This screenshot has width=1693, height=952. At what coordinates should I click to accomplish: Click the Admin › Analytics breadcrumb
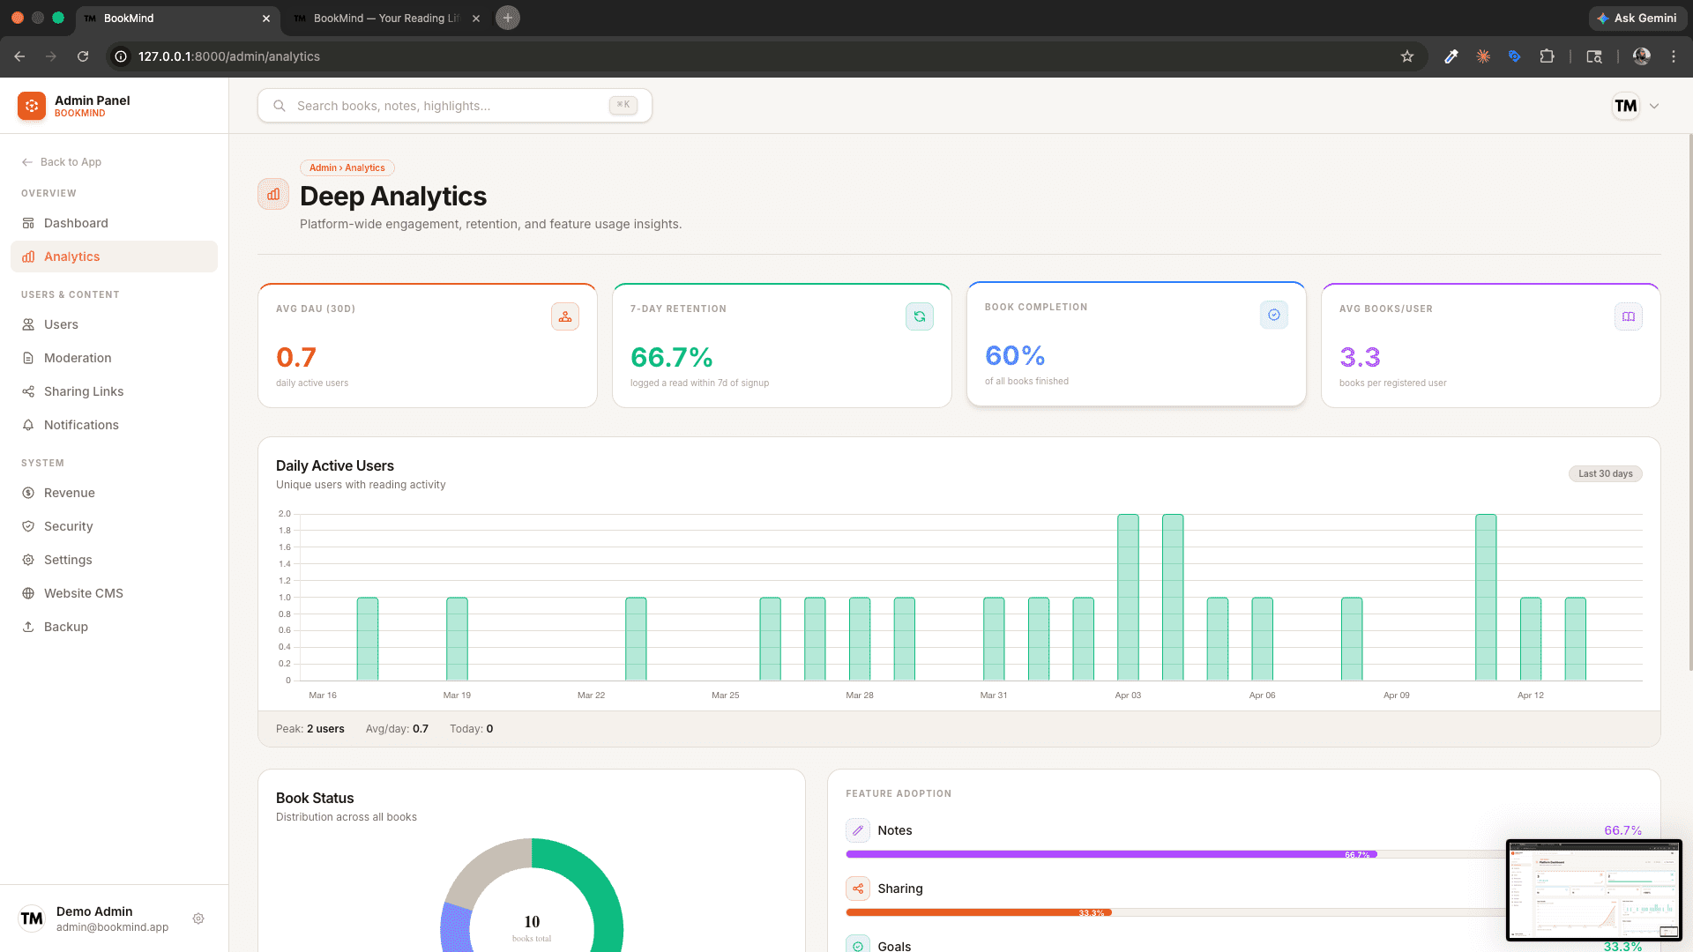[x=347, y=167]
